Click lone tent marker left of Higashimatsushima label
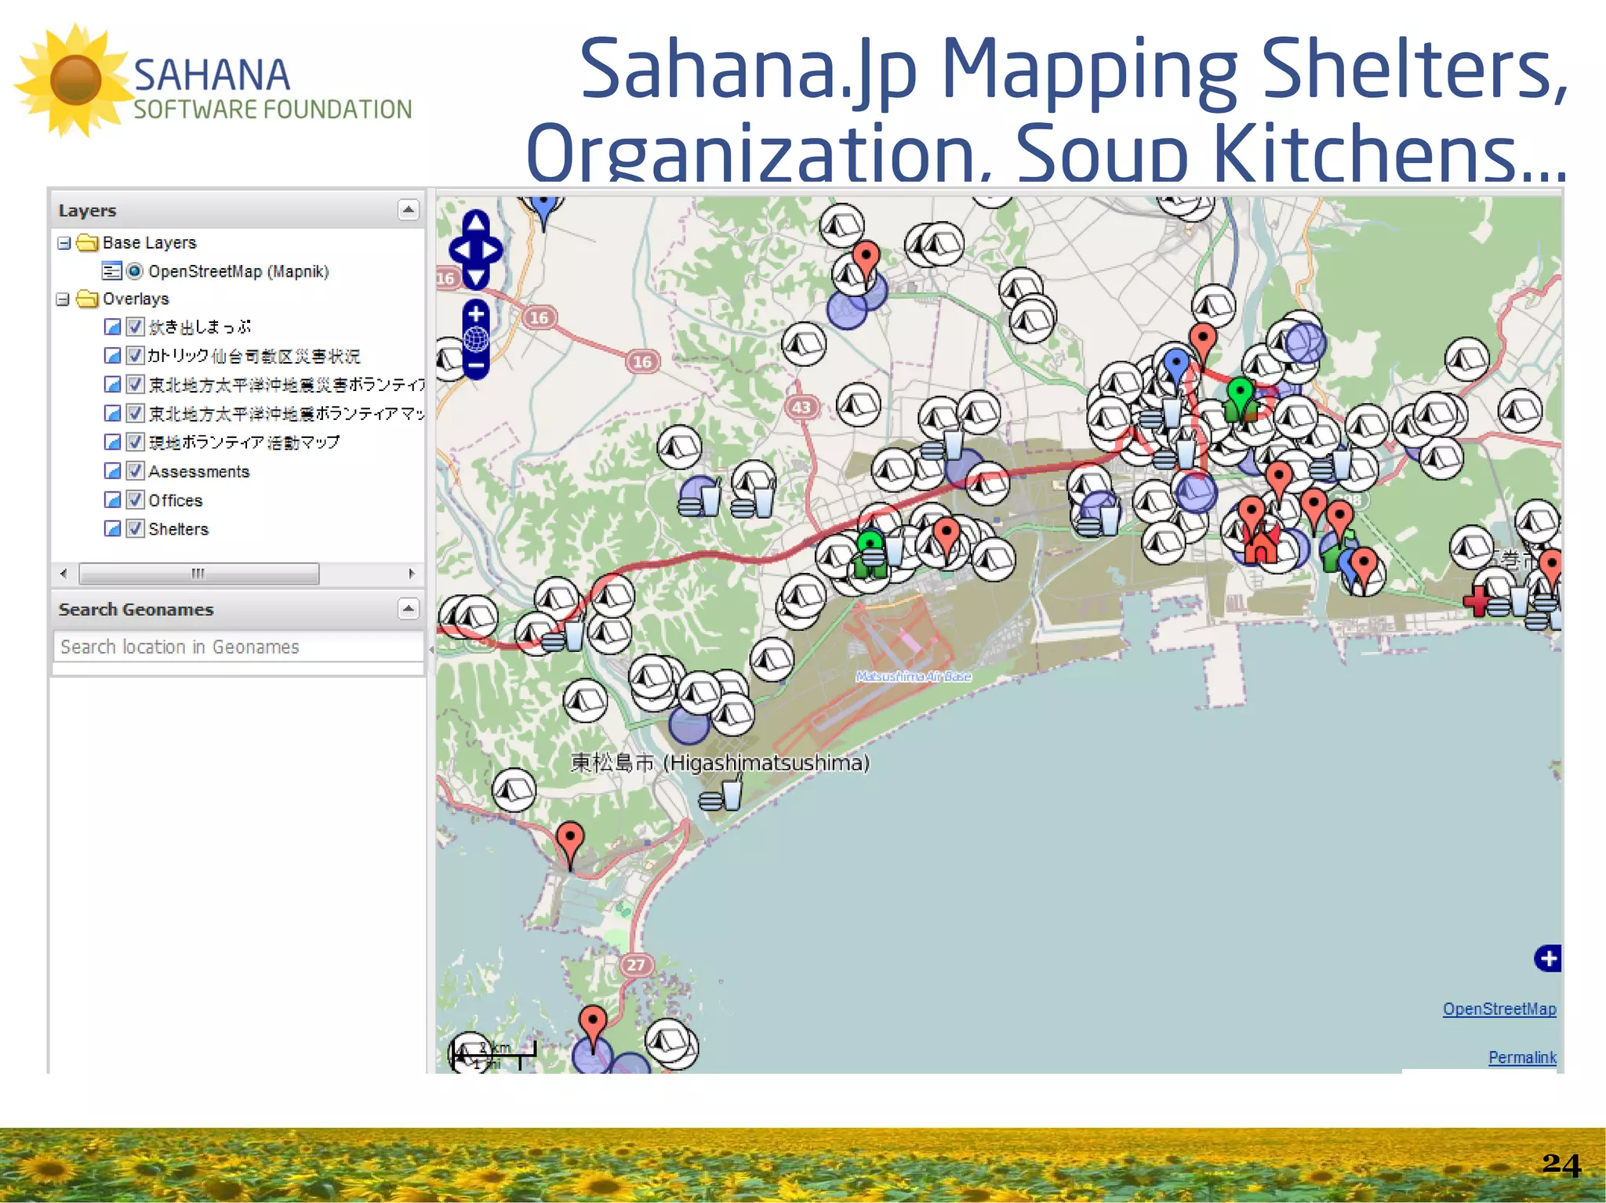The width and height of the screenshot is (1606, 1203). coord(514,790)
